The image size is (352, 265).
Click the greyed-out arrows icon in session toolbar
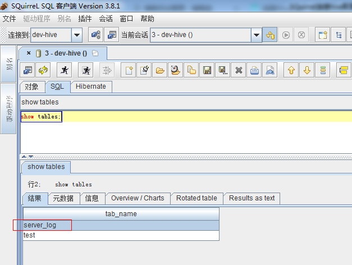pos(107,70)
